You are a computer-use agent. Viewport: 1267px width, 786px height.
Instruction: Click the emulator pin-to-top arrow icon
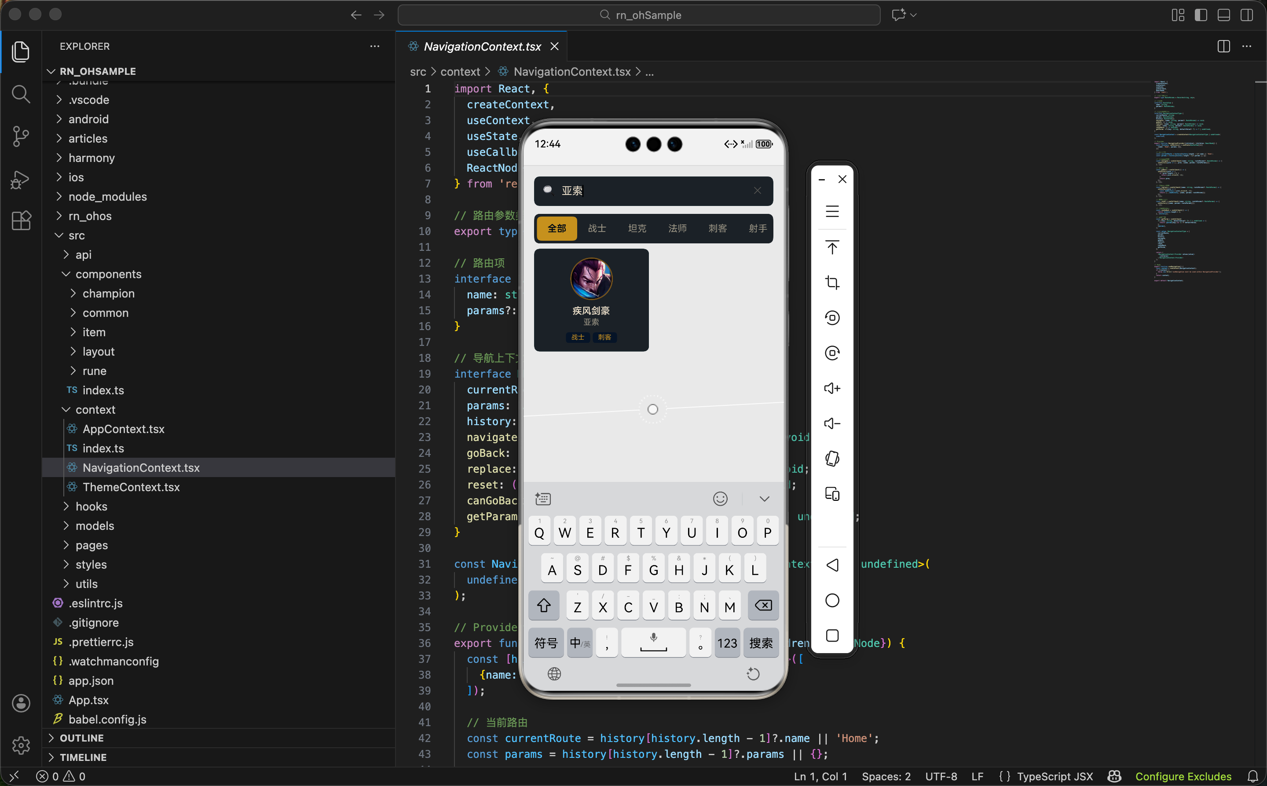832,247
